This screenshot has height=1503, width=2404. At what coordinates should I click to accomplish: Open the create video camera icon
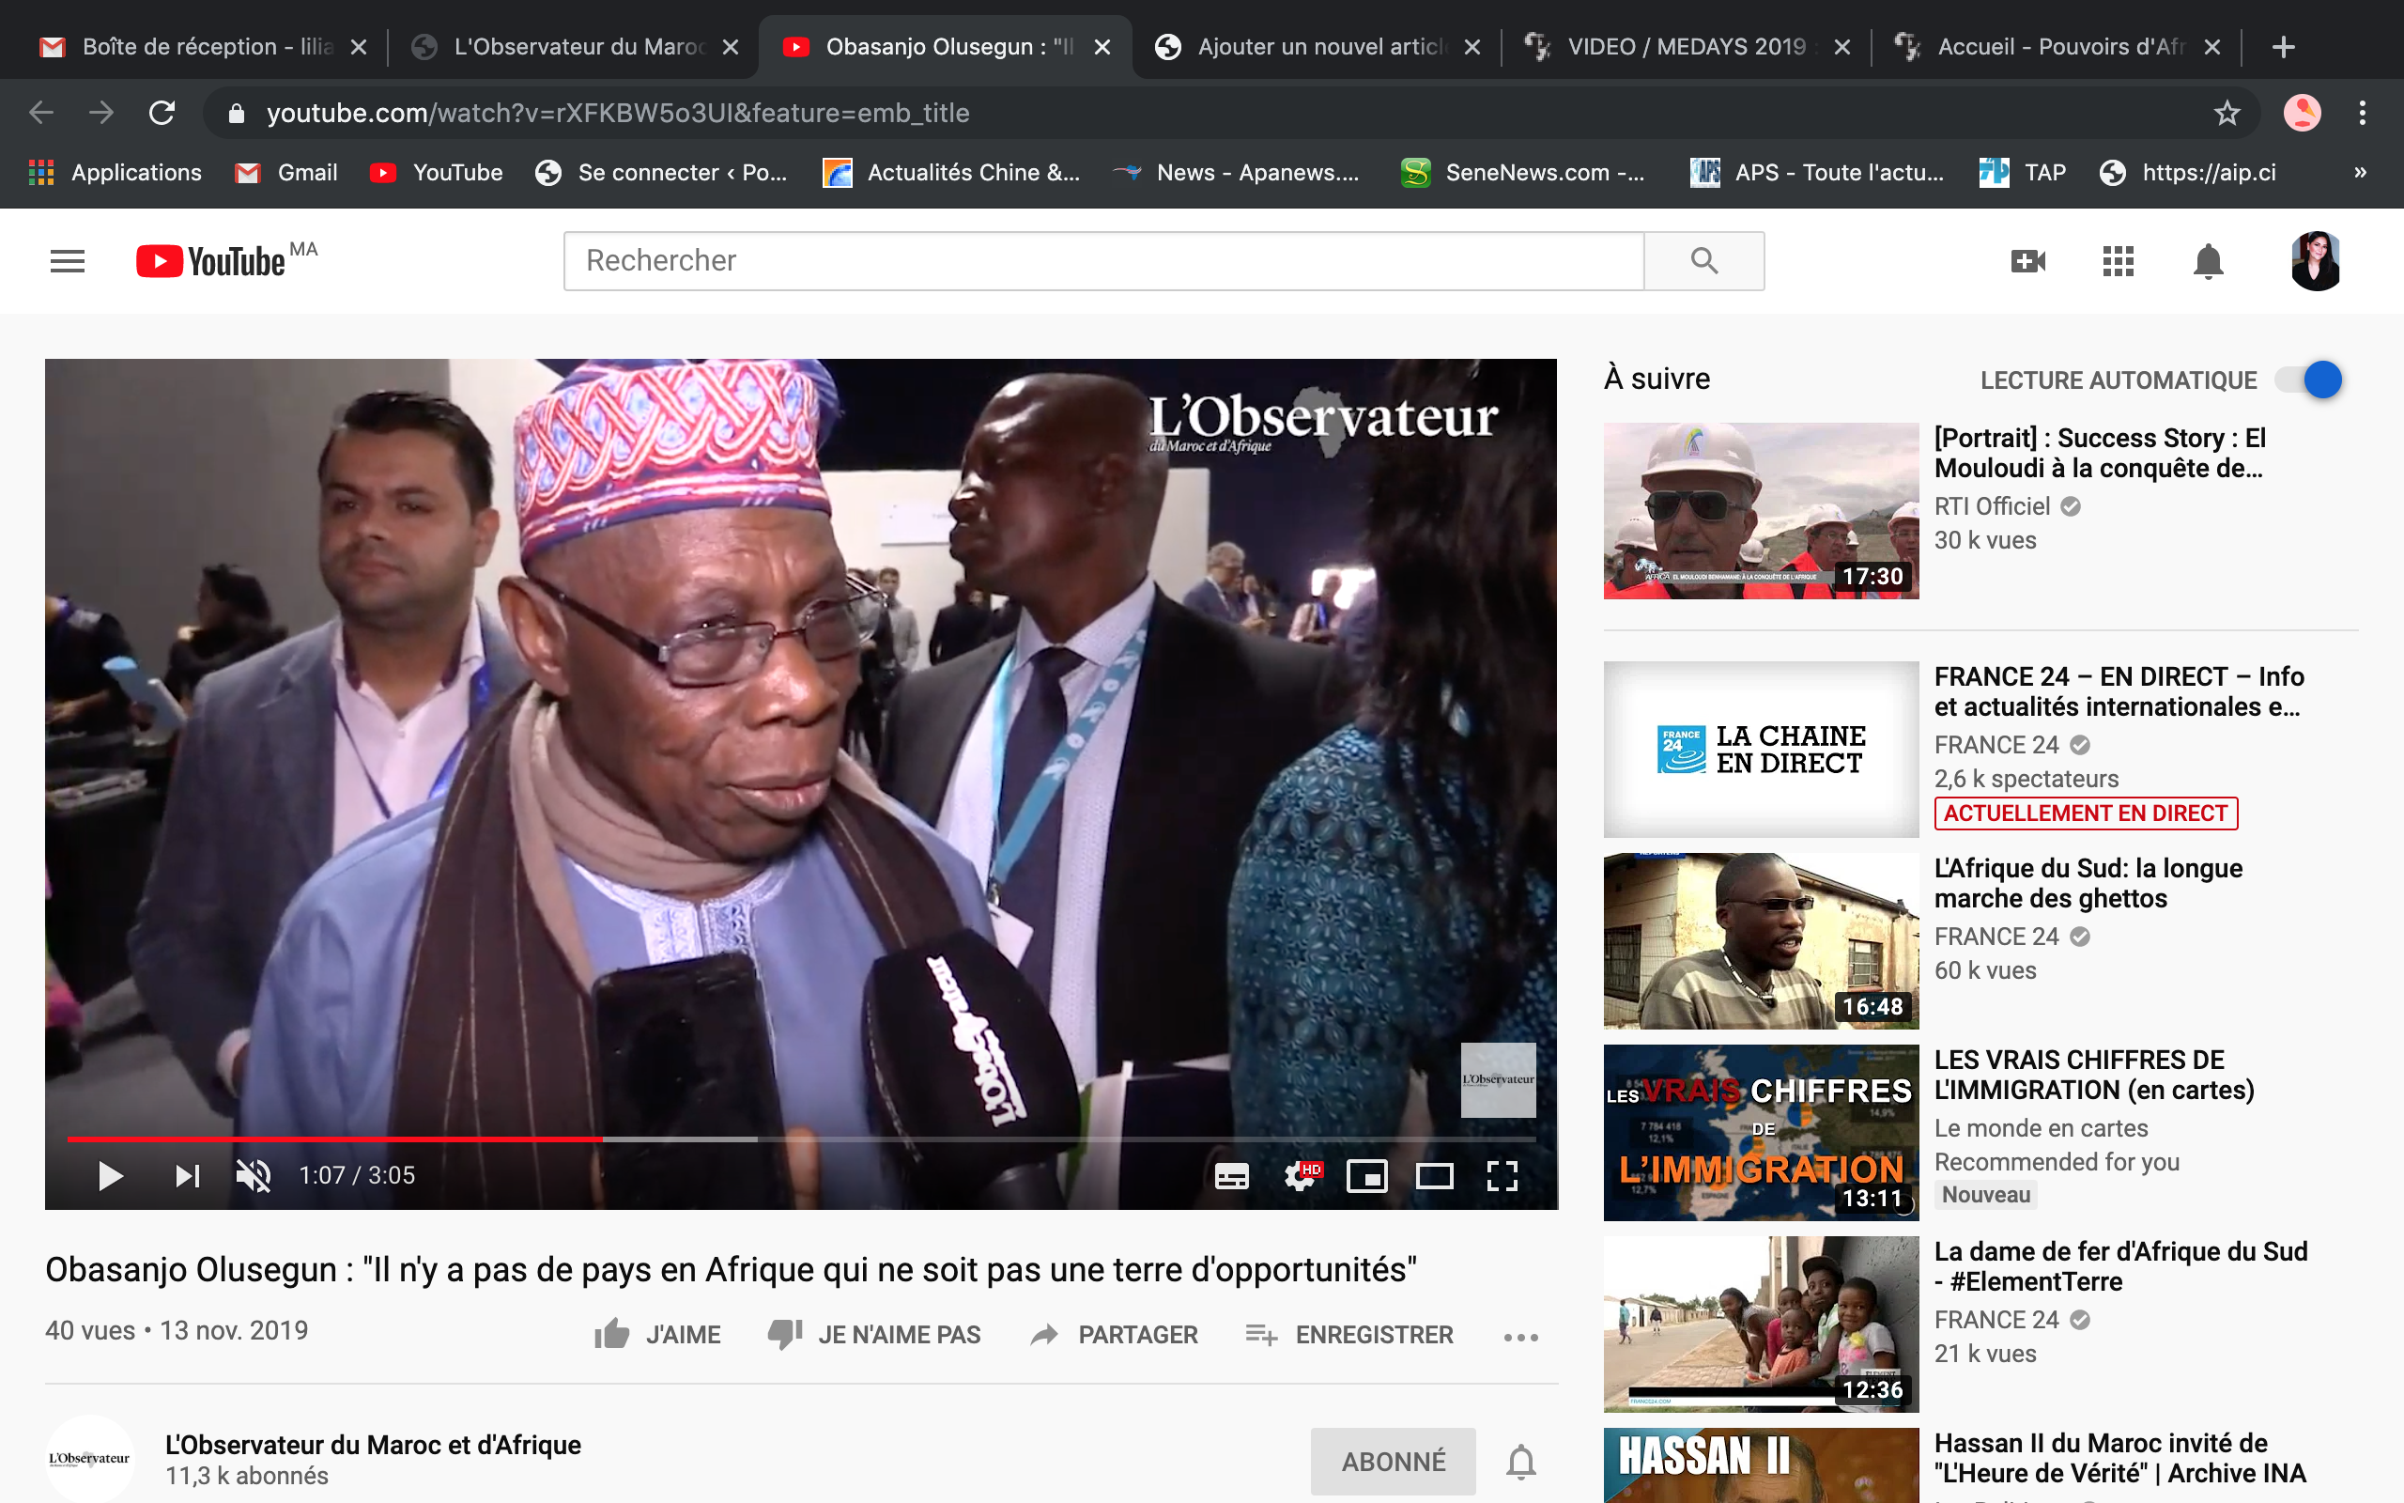point(2027,261)
